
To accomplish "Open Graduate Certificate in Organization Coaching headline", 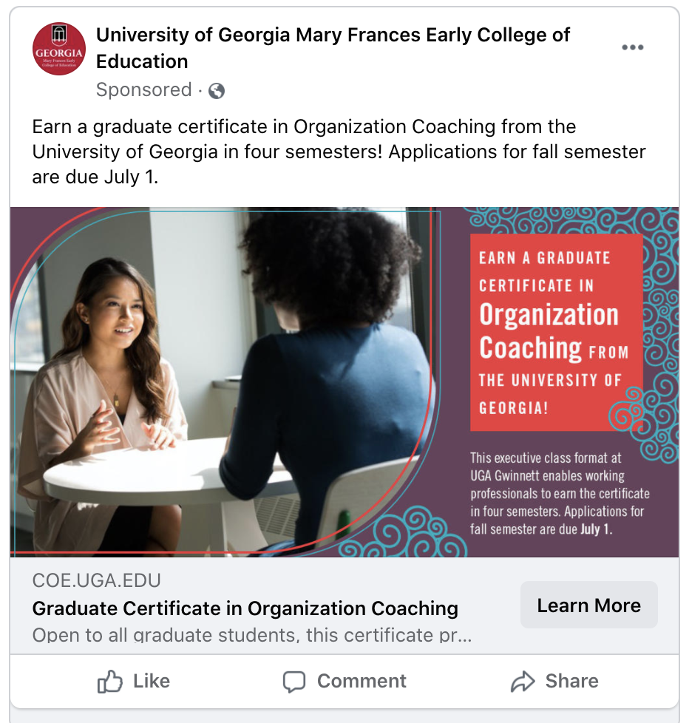I will coord(245,608).
